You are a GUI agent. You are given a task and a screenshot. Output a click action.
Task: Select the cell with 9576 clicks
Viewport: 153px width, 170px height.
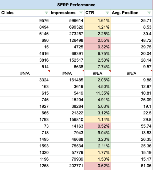coord(25,20)
